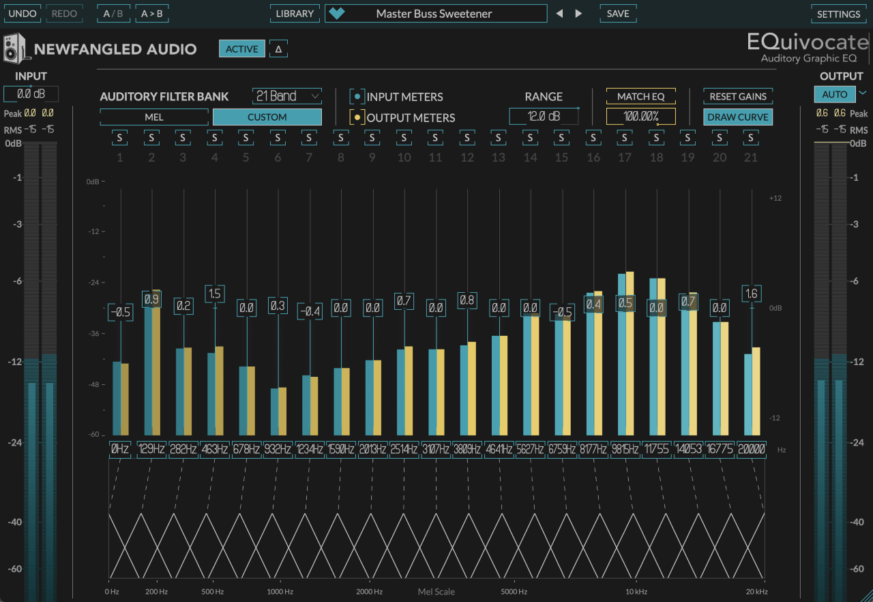The image size is (873, 602).
Task: Switch to the CUSTOM scale tab
Action: point(267,117)
